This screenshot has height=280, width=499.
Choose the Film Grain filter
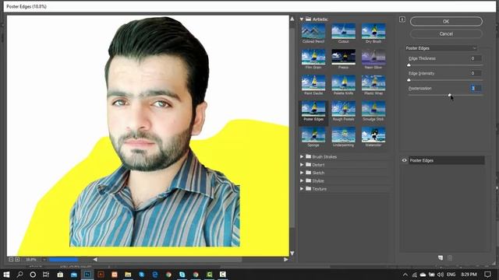313,57
